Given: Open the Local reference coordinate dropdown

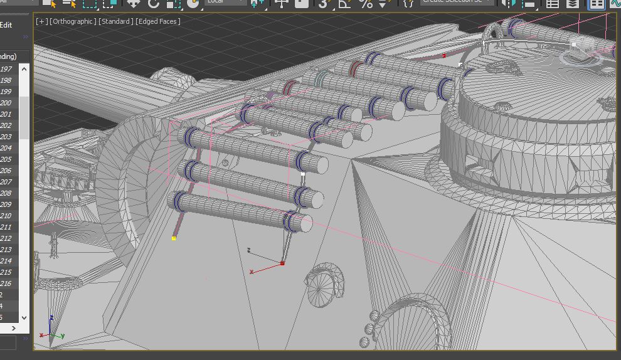Looking at the screenshot, I should [226, 2].
